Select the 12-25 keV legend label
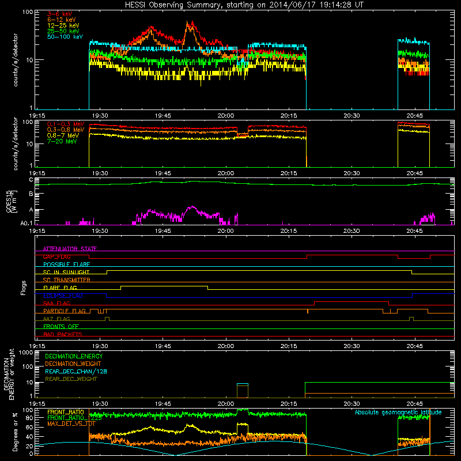This screenshot has height=461, width=461. 63,25
